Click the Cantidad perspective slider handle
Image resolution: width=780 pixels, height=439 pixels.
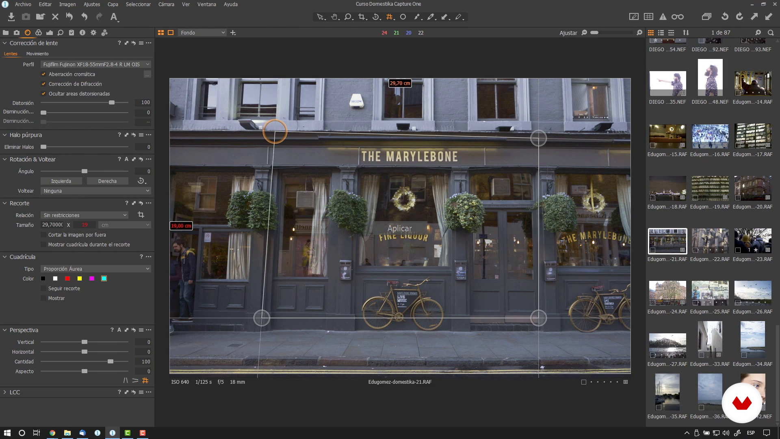tap(110, 361)
